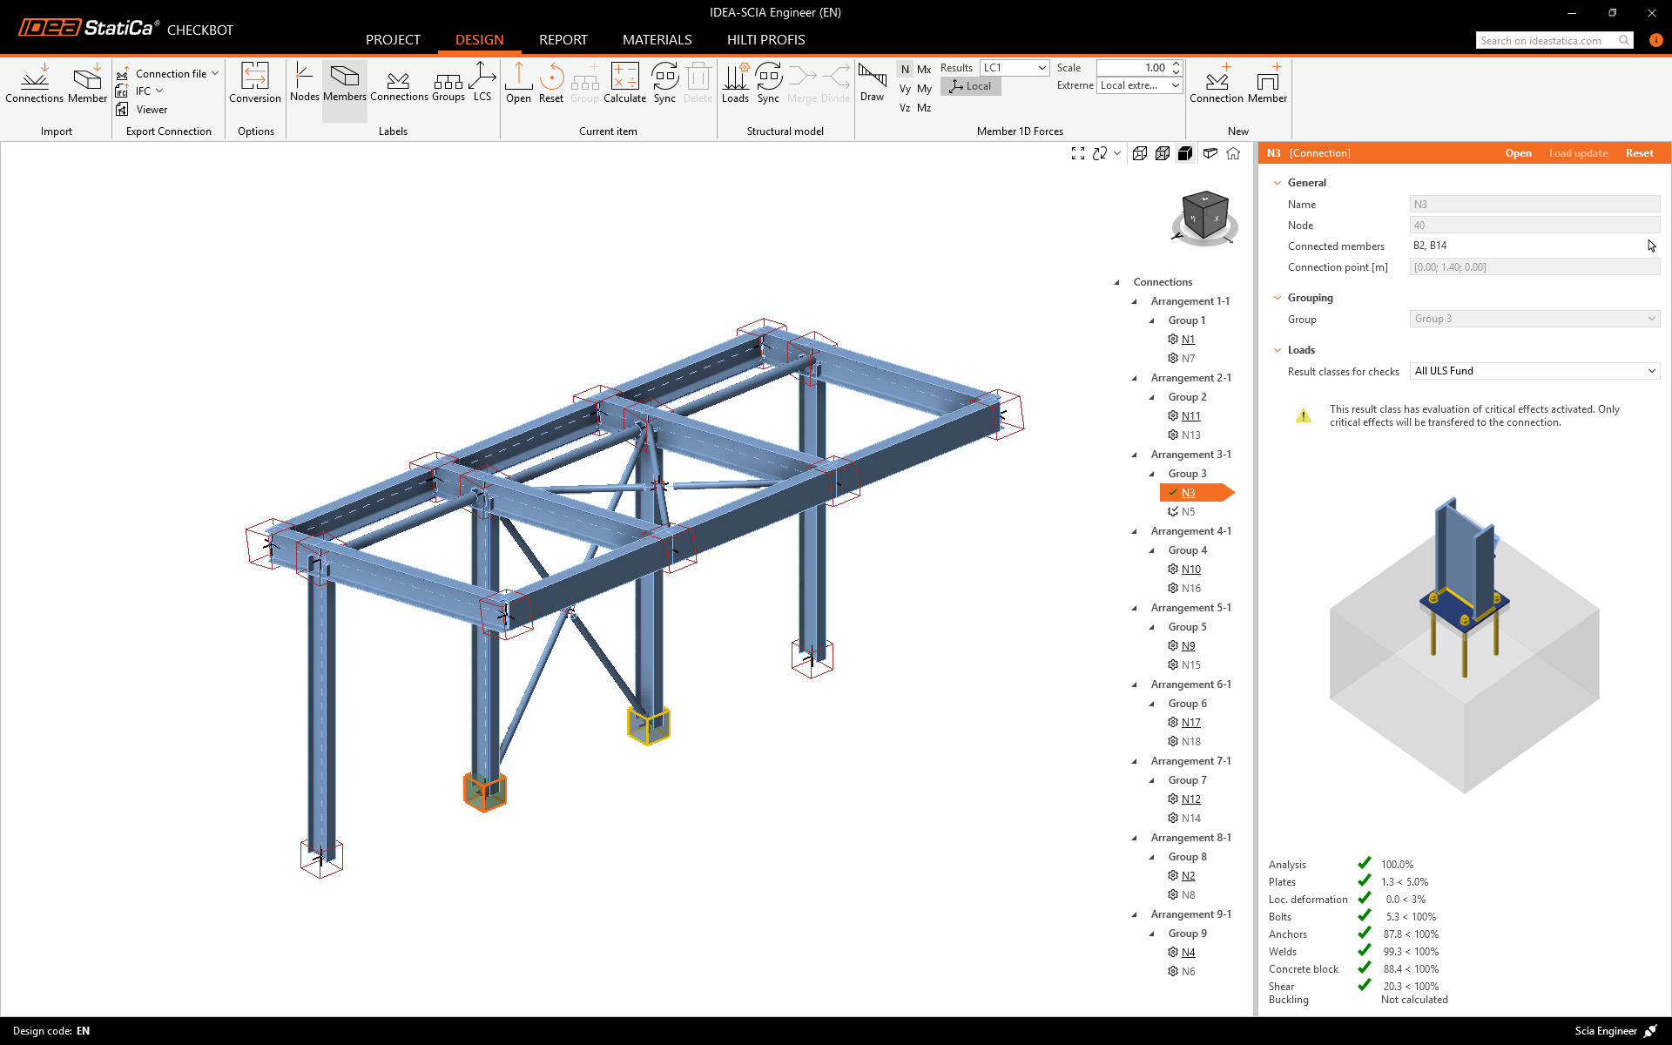The width and height of the screenshot is (1672, 1045).
Task: Switch to the REPORT tab
Action: pyautogui.click(x=563, y=39)
